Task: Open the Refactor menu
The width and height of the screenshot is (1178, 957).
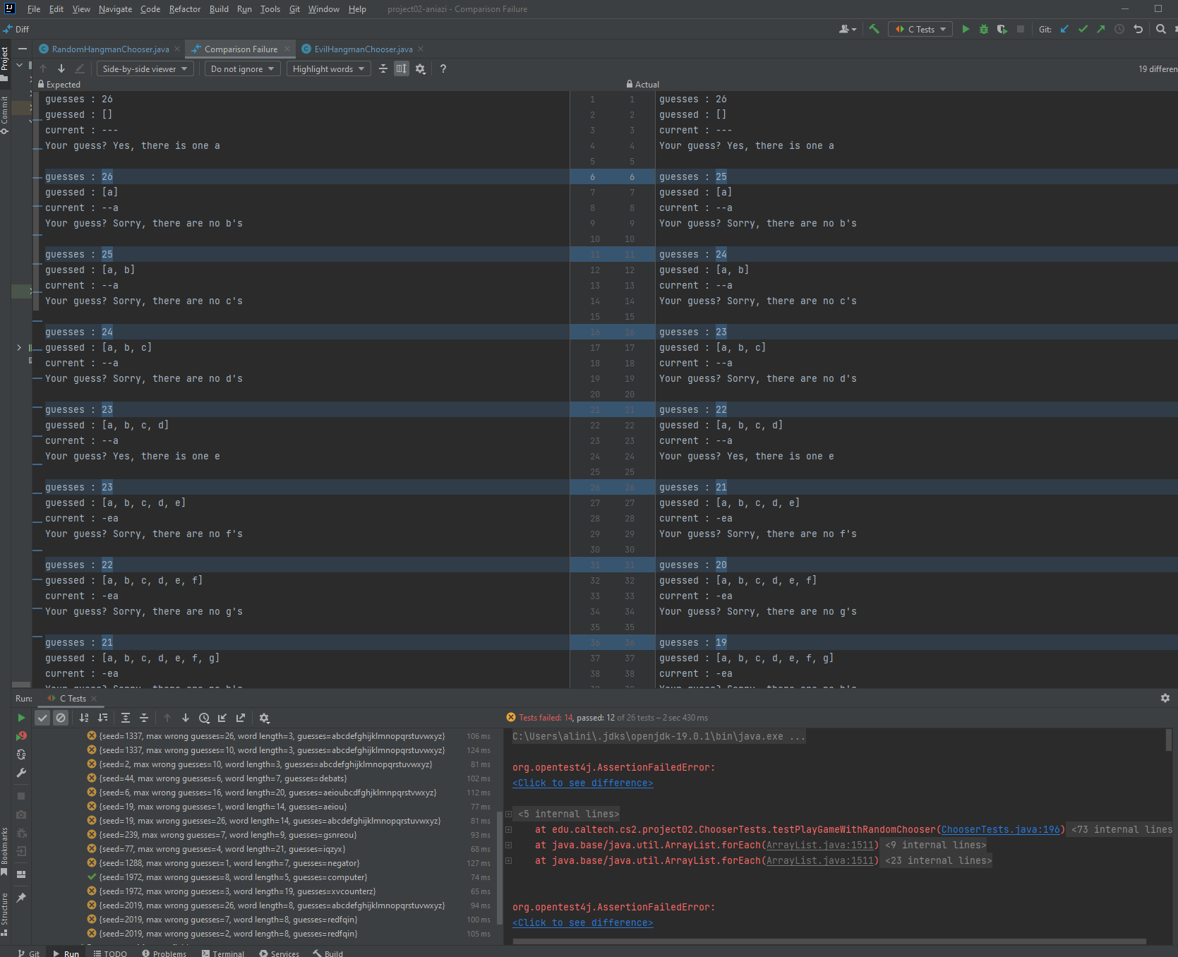Action: click(x=184, y=9)
